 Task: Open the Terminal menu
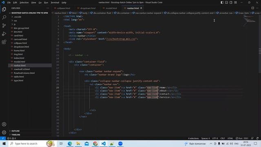55,2
